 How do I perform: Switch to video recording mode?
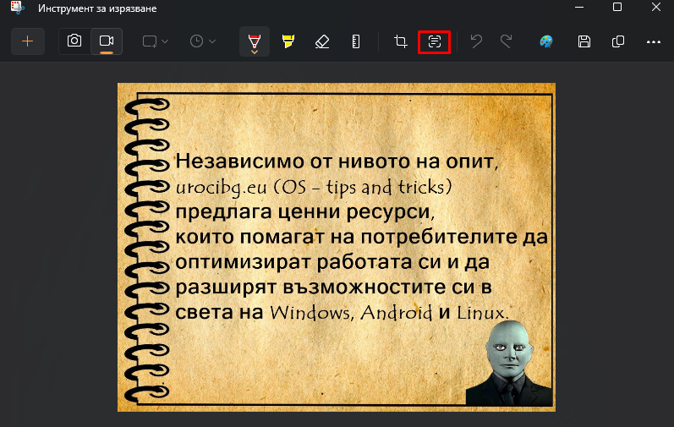[x=107, y=41]
